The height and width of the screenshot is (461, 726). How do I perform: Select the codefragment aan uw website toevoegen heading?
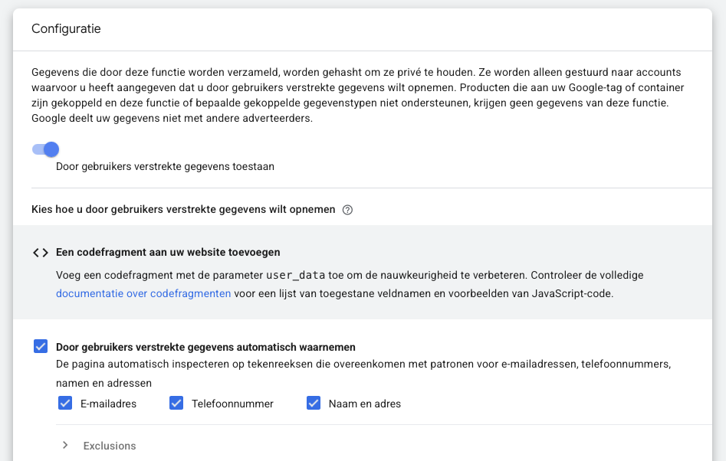pyautogui.click(x=168, y=252)
